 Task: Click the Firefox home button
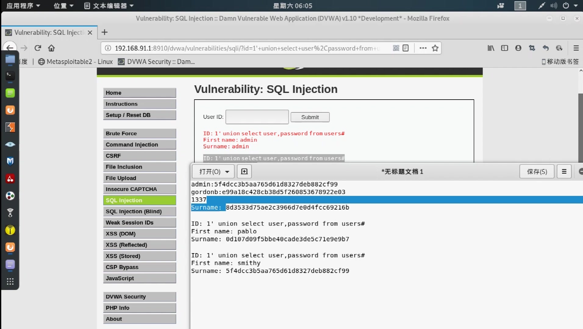(x=51, y=48)
